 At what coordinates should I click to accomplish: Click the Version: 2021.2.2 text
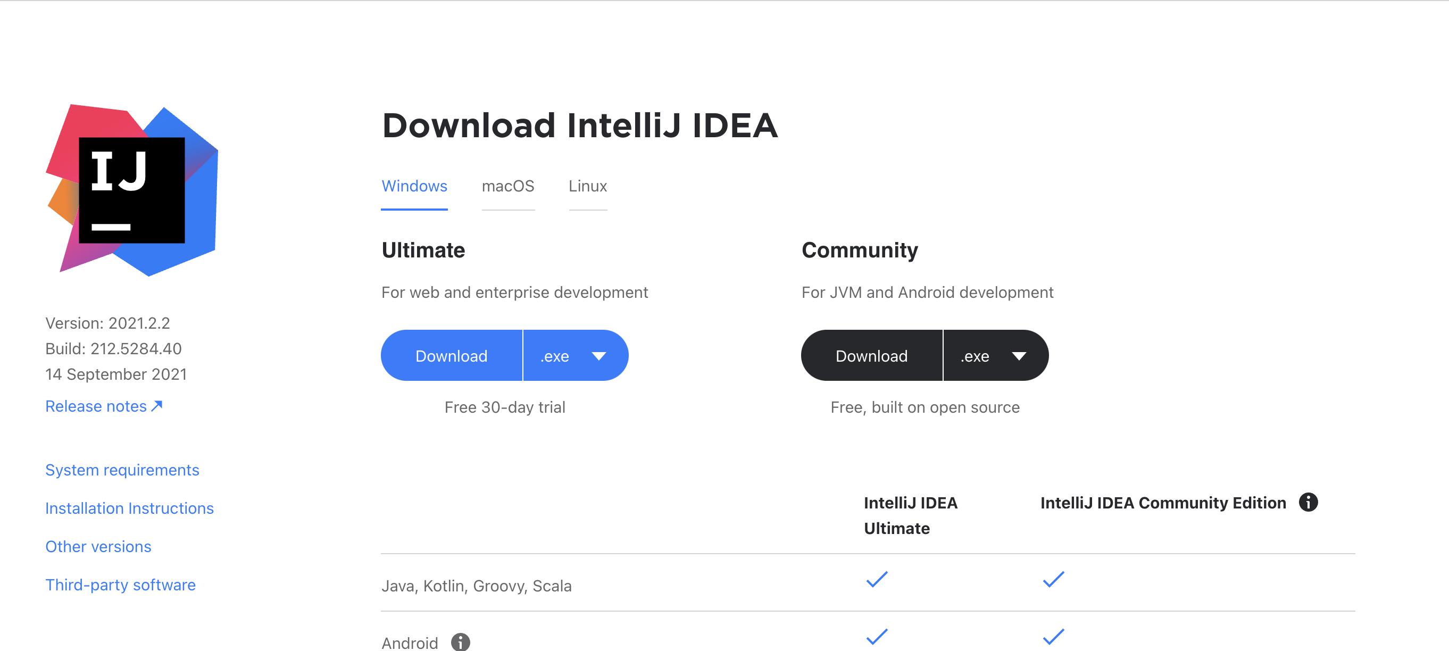click(x=107, y=323)
